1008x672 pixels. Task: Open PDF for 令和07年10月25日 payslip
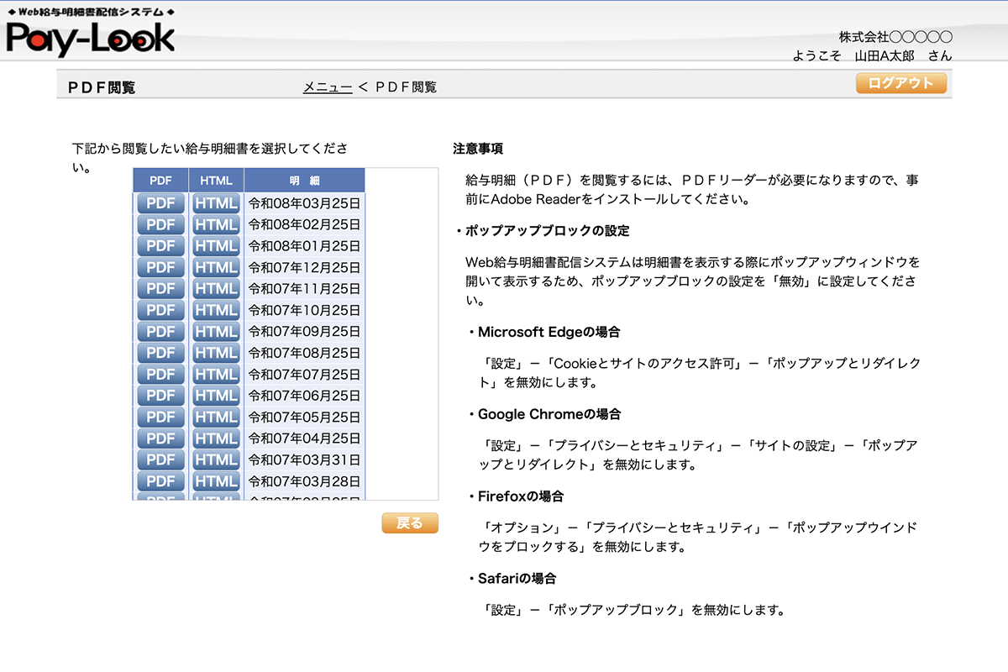pos(160,311)
